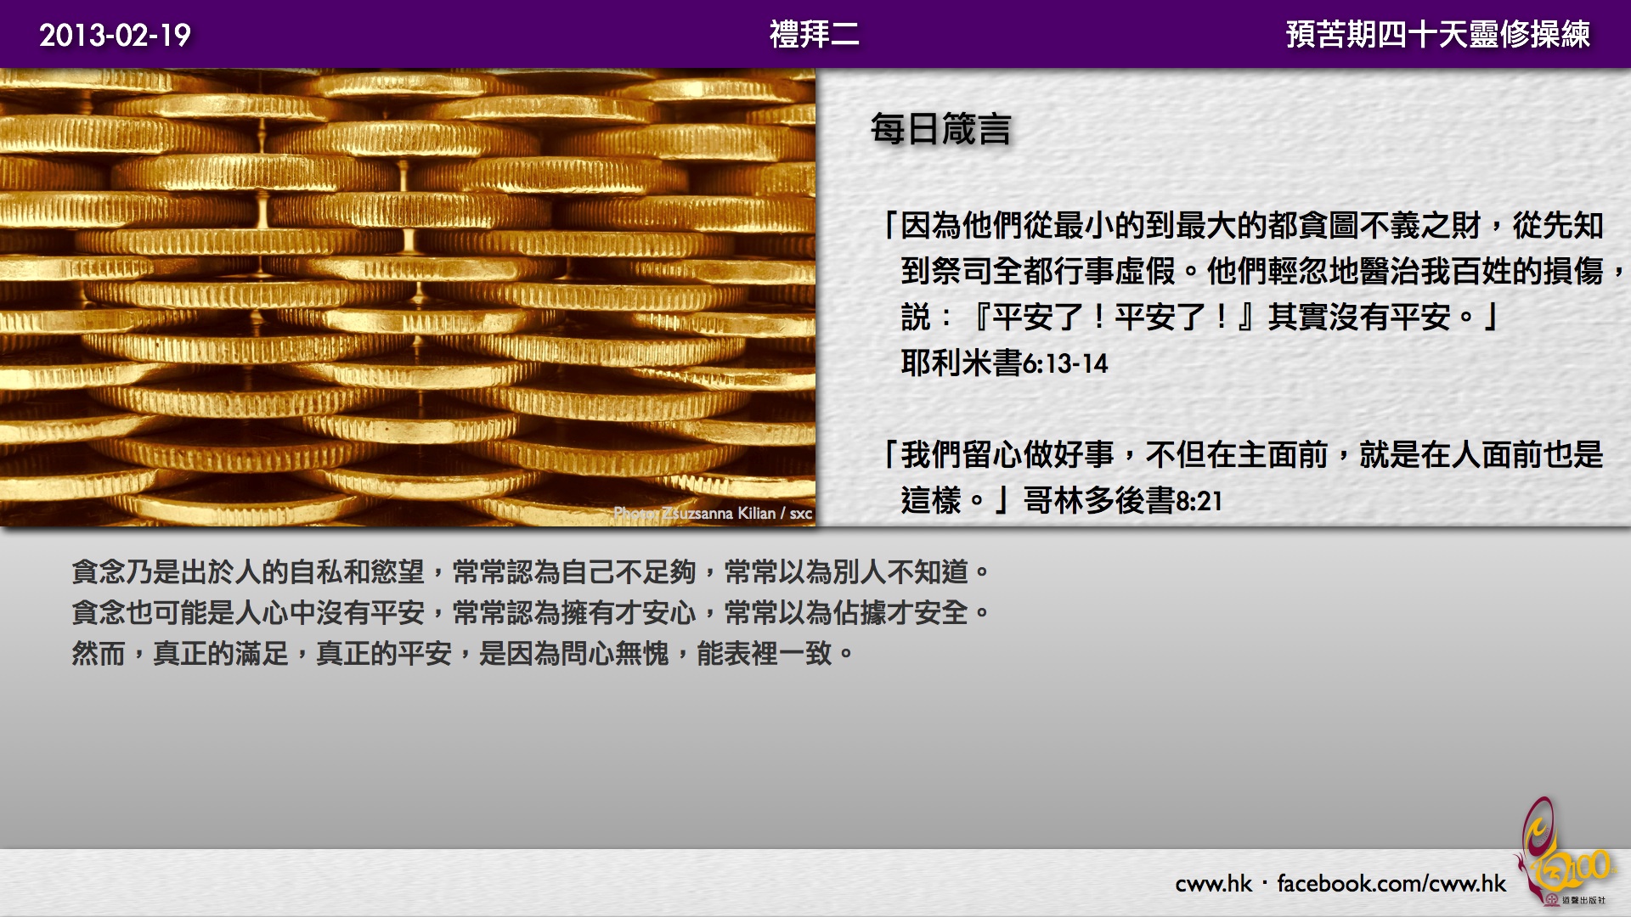Click the reflection line starting 貪念乃是出於
Screen dimensions: 1631x917
[530, 572]
